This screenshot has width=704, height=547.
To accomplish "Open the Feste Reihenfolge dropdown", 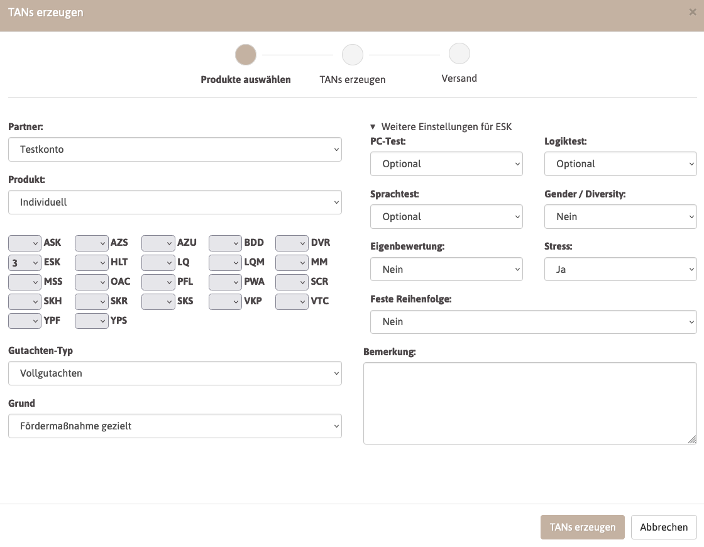I will pos(533,322).
